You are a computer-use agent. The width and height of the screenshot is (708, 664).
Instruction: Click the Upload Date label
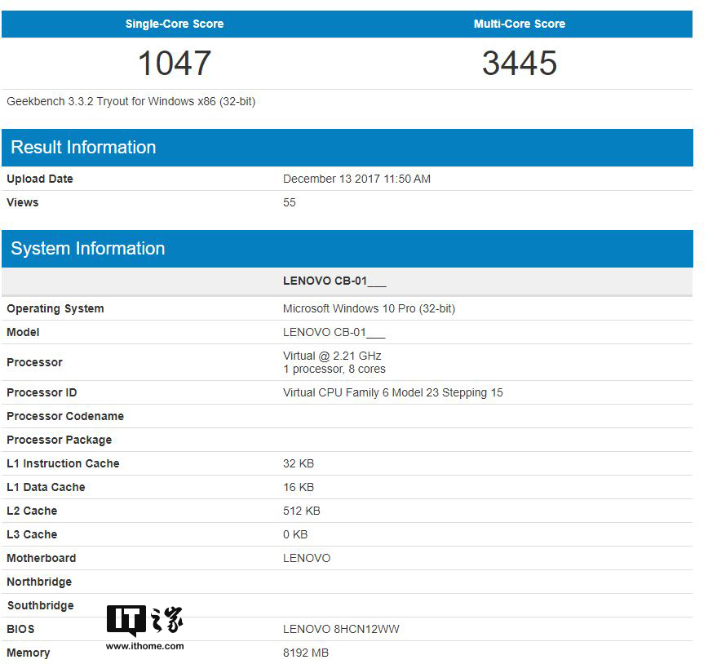pos(40,179)
